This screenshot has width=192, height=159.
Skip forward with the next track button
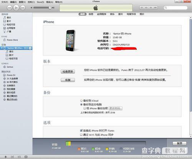point(23,8)
